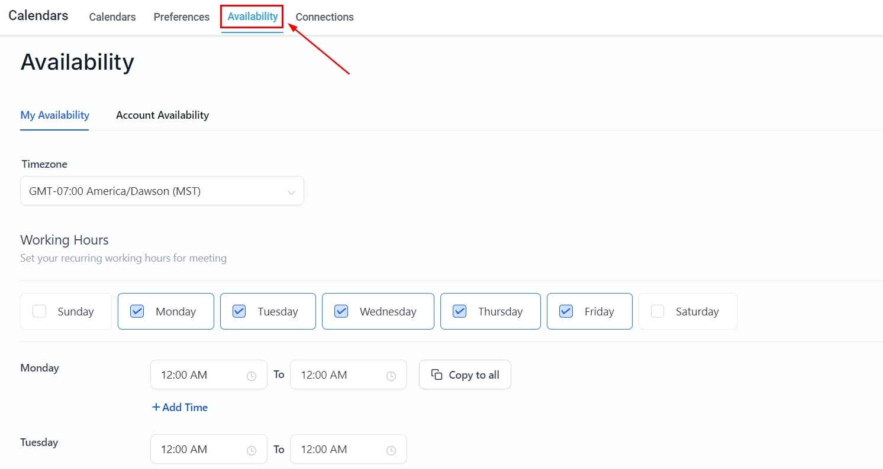Uncheck the Wednesday working day

tap(341, 311)
